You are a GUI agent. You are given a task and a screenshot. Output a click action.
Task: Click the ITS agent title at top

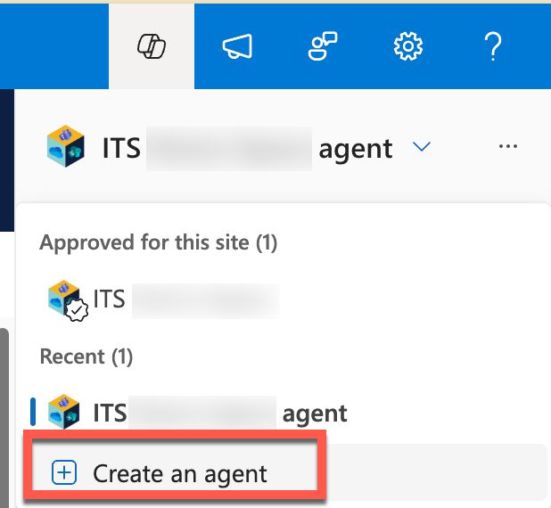(247, 149)
